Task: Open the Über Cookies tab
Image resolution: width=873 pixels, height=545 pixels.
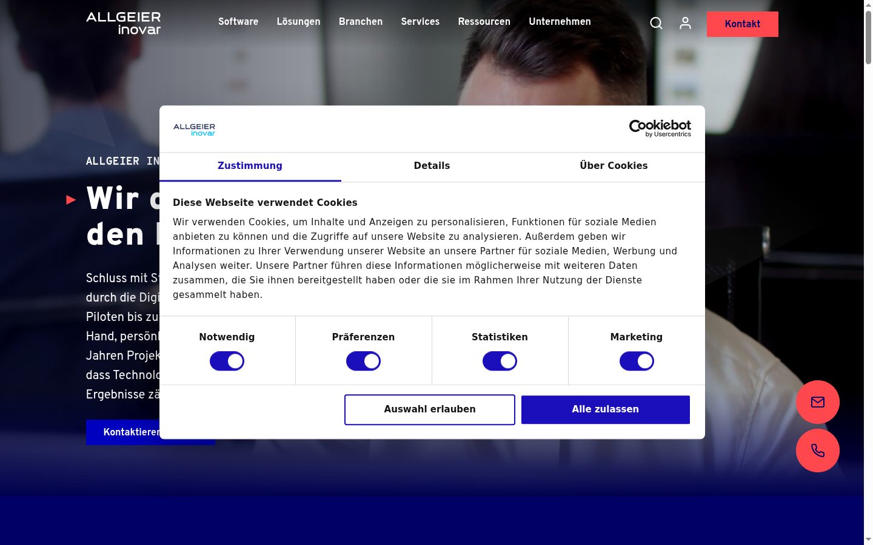Action: coord(614,167)
